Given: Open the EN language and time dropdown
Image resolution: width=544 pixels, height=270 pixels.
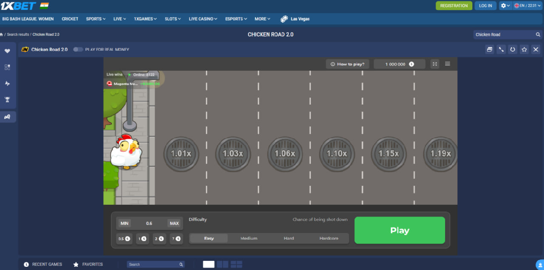Looking at the screenshot, I should [526, 5].
